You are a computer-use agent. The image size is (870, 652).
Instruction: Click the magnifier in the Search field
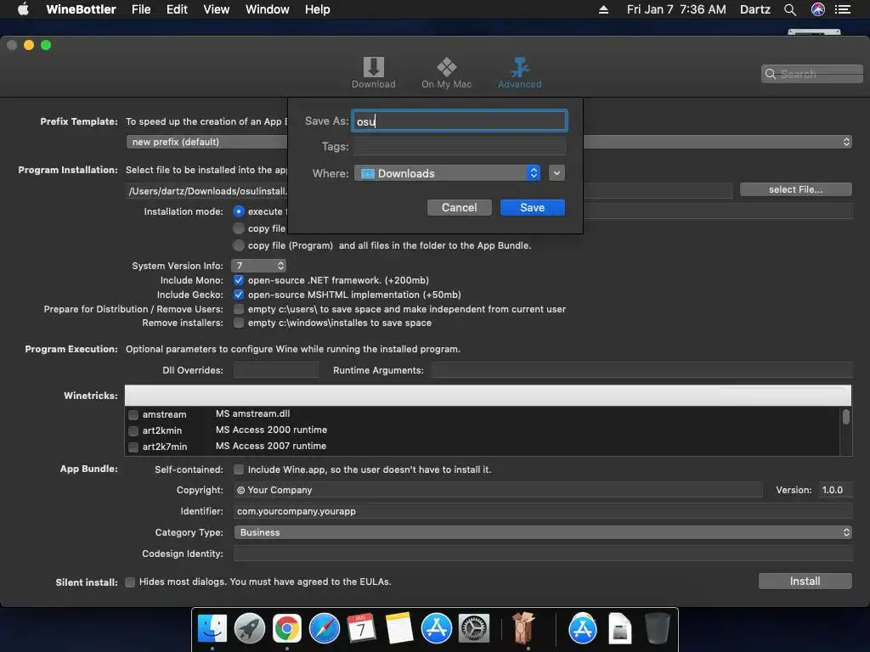pos(770,74)
